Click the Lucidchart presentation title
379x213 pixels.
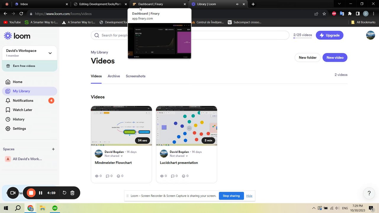(x=179, y=163)
